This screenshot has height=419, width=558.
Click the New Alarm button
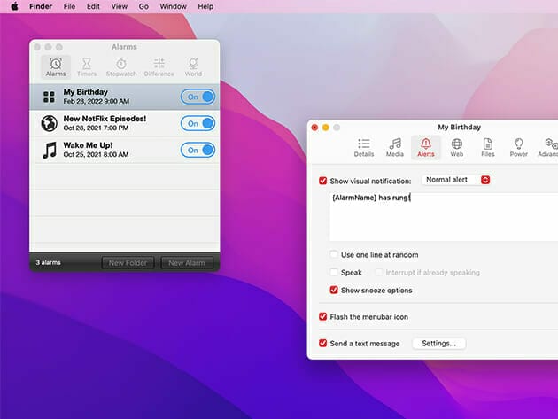click(x=188, y=263)
